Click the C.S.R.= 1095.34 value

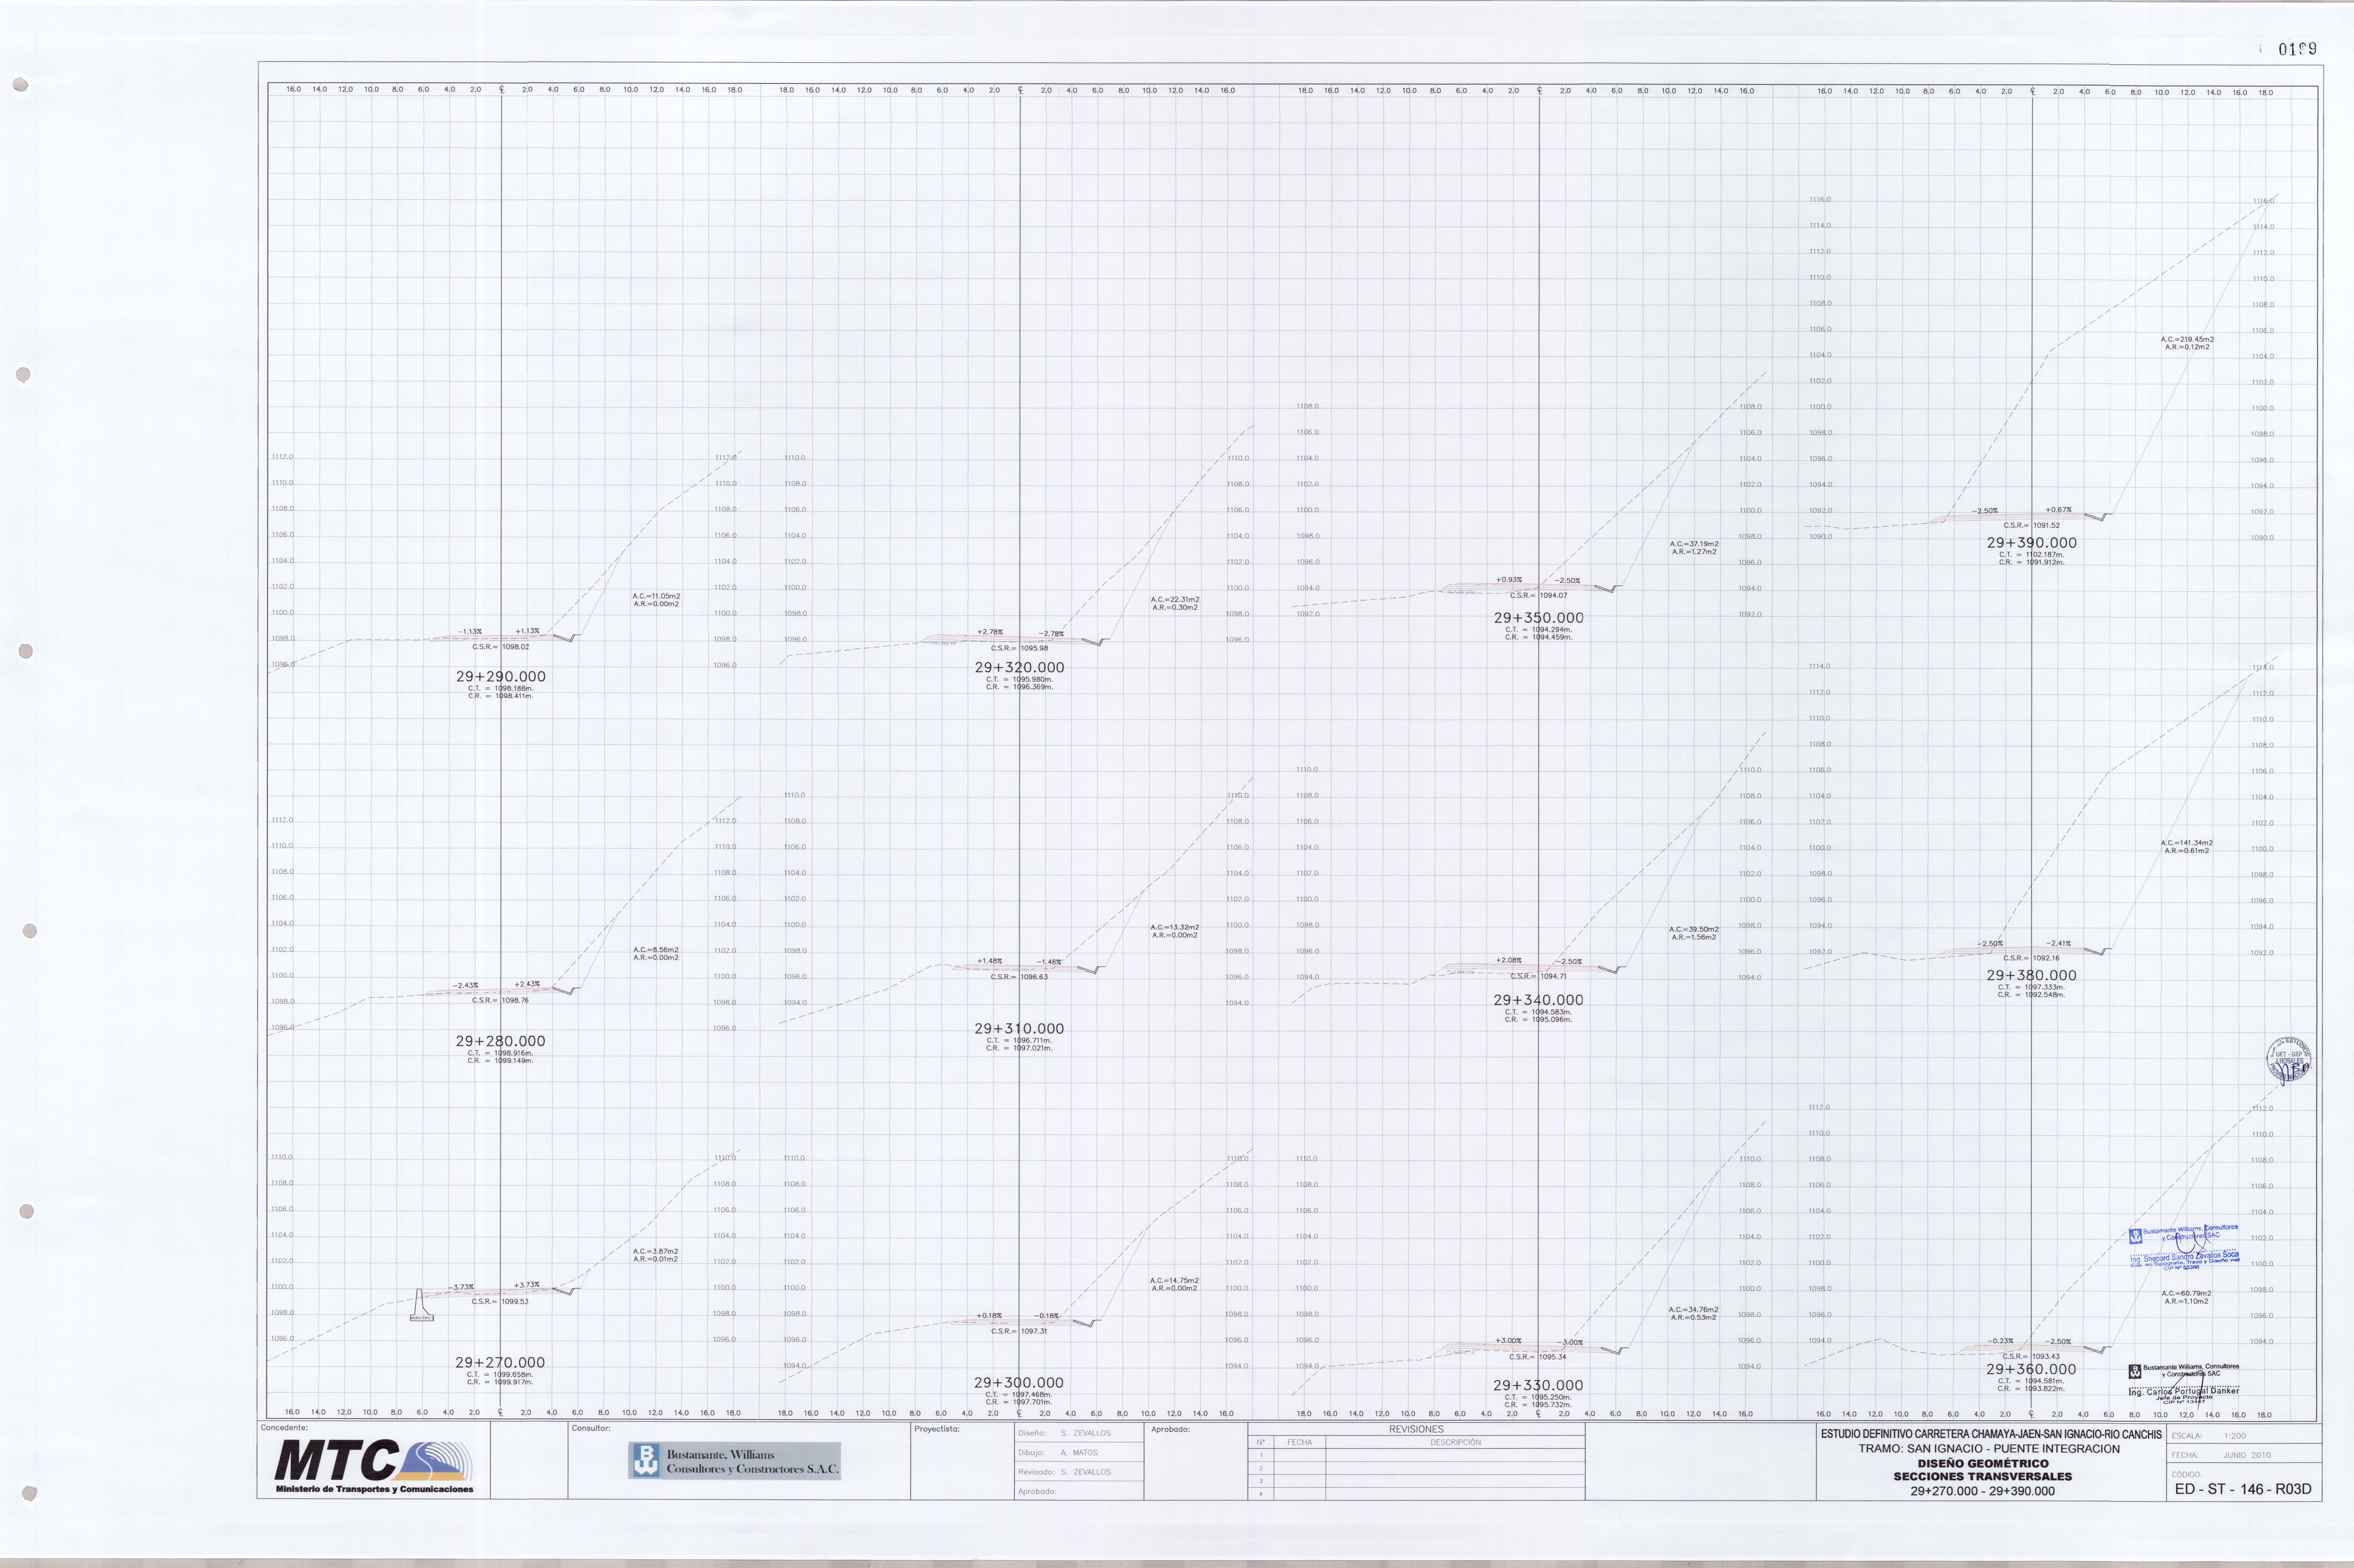pyautogui.click(x=1538, y=1357)
